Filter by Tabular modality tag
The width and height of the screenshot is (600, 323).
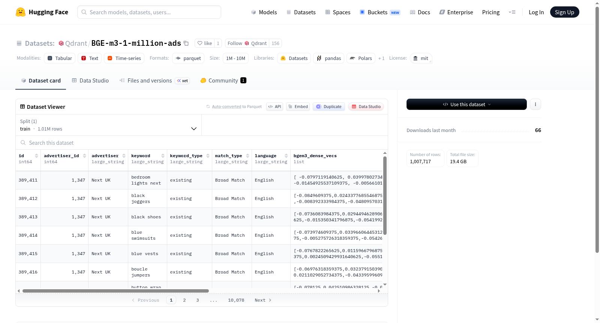click(60, 58)
